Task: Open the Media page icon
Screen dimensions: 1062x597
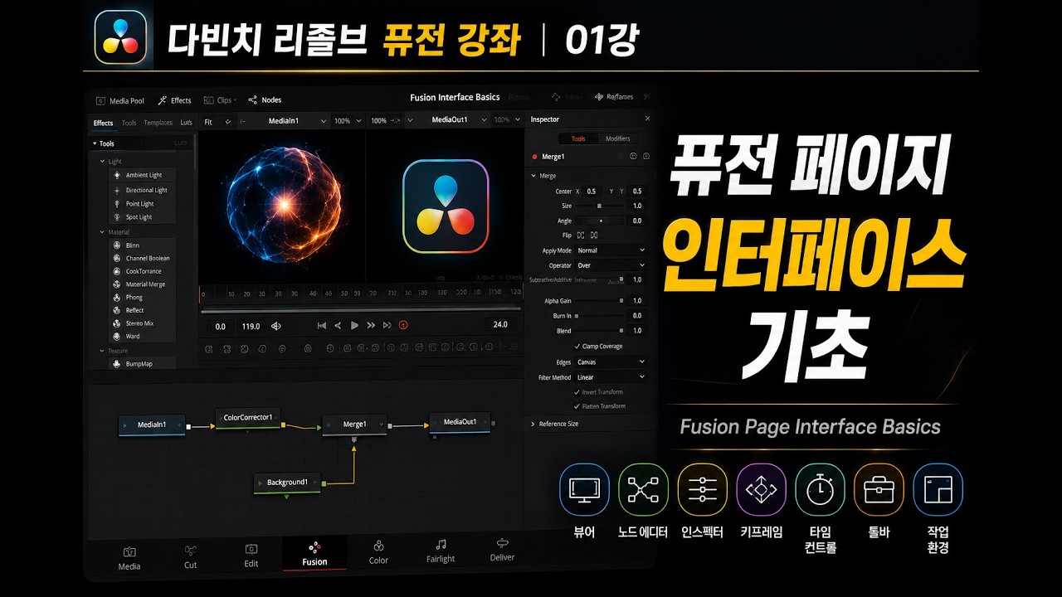Action: 129,551
